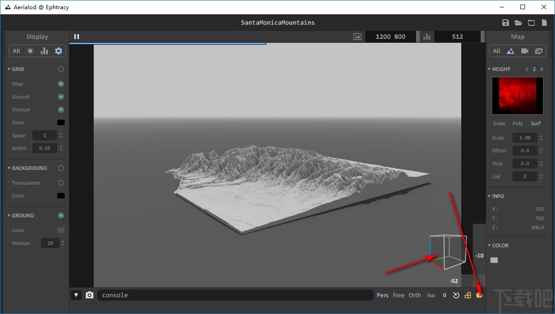Toggle the Vertical grid option
555x314 pixels.
click(61, 110)
